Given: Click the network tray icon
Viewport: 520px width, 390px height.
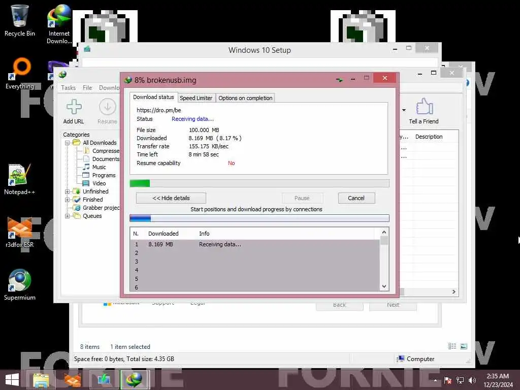Looking at the screenshot, I should (460, 380).
